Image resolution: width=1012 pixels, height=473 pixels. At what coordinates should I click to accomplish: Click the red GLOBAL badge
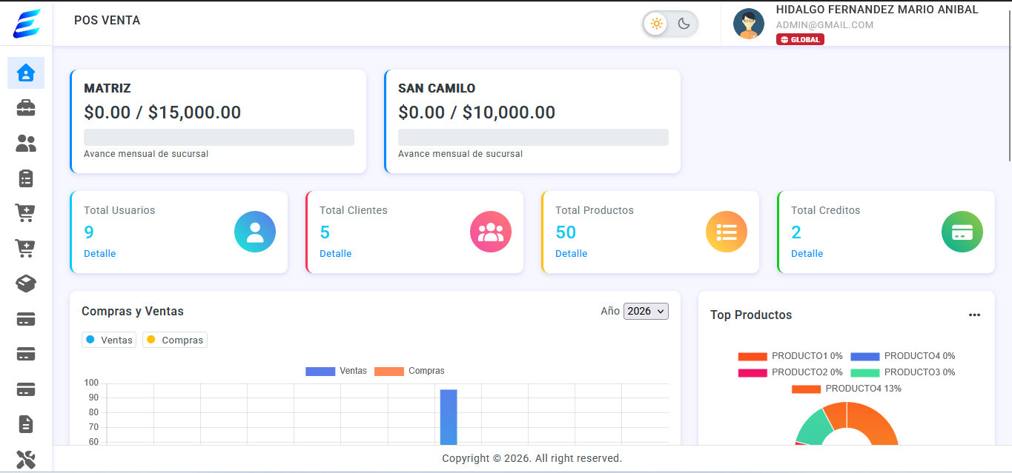[x=800, y=39]
